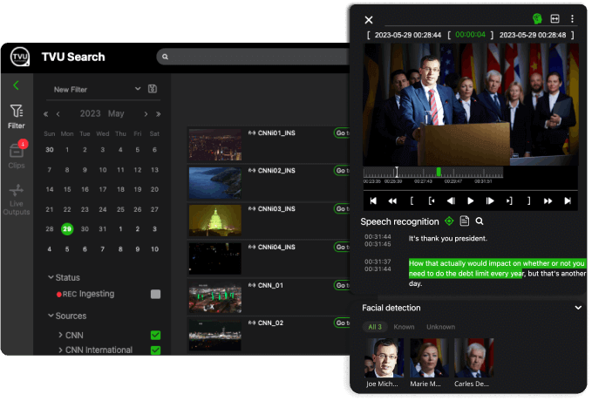The height and width of the screenshot is (401, 592).
Task: Click the green back arrow in sidebar
Action: (x=16, y=85)
